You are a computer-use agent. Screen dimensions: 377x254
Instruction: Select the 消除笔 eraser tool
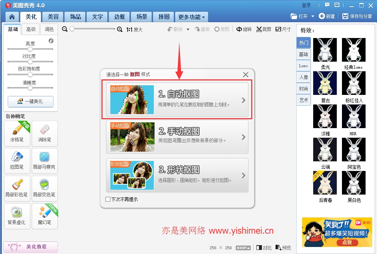tap(45, 134)
